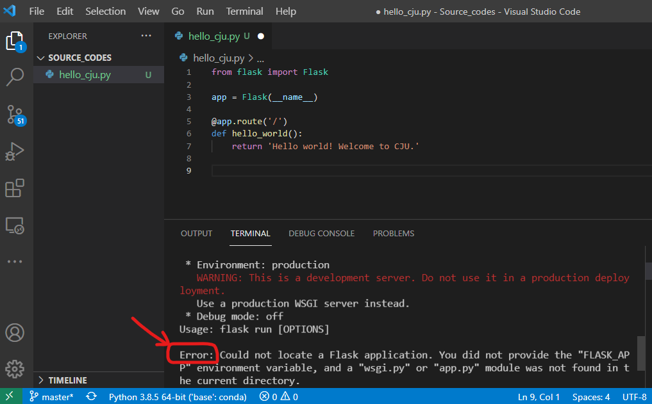Open the Edit menu
This screenshot has height=404, width=652.
(65, 12)
